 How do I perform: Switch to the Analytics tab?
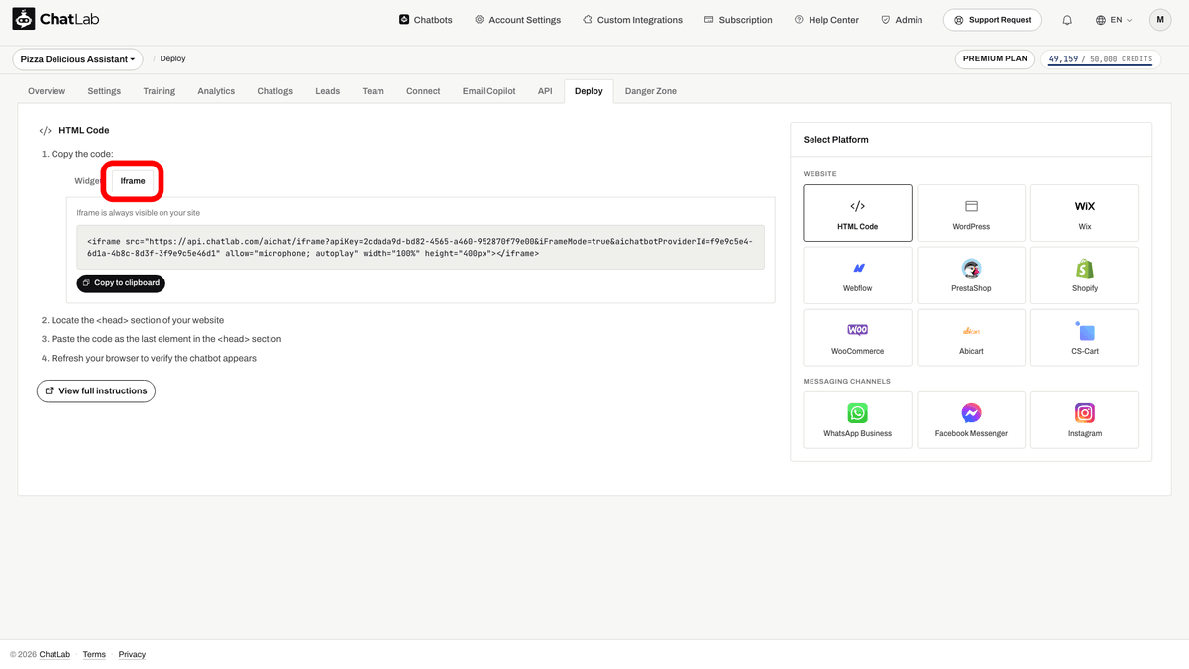tap(216, 91)
